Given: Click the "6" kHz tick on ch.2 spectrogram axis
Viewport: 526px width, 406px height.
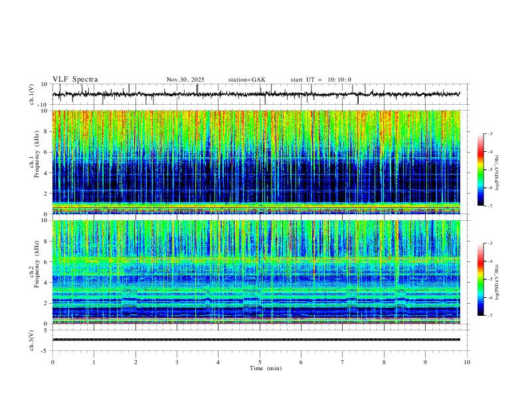Looking at the screenshot, I should 46,262.
